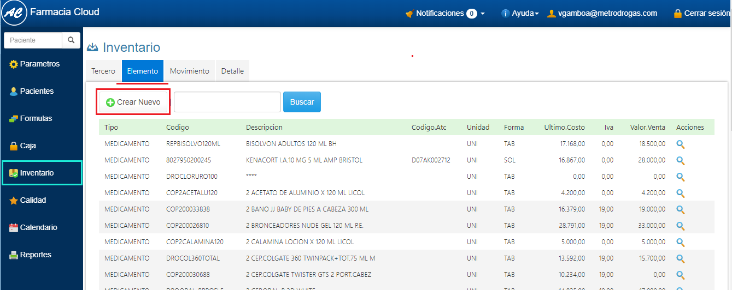Open the Reportes section
Image resolution: width=732 pixels, height=290 pixels.
pos(35,255)
